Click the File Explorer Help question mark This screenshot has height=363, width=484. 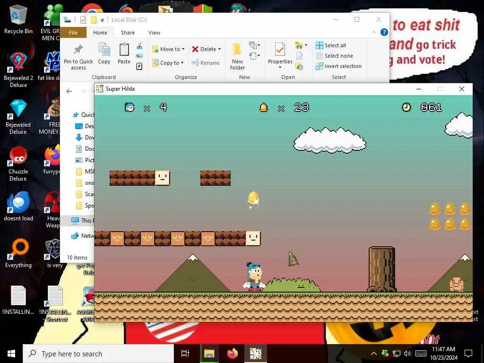pos(384,32)
